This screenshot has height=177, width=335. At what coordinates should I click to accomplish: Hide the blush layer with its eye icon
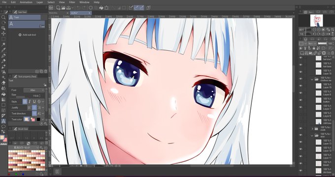point(301,164)
